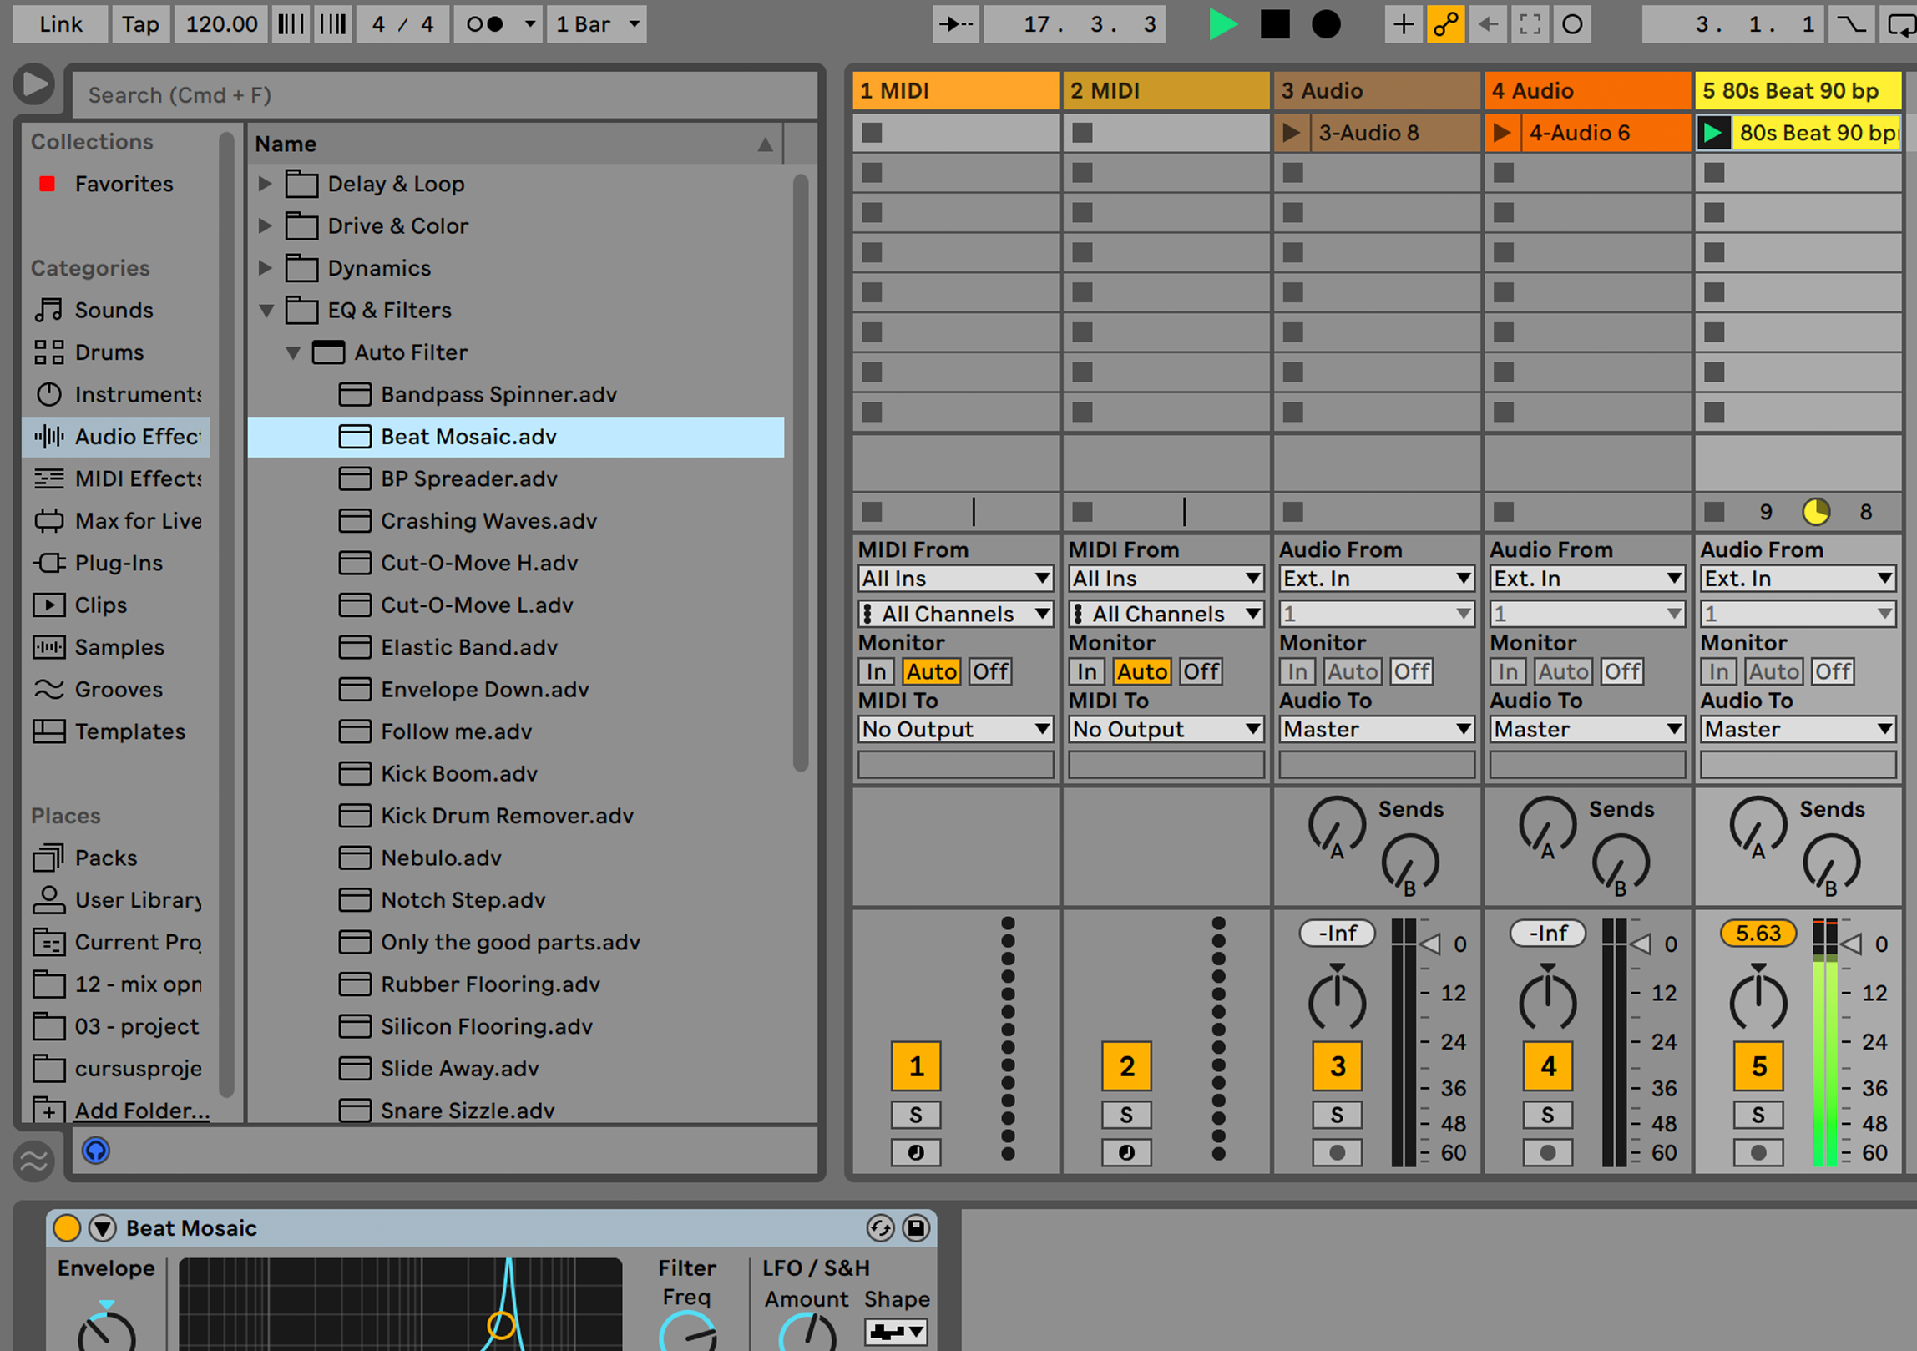Click the browser search field
The height and width of the screenshot is (1351, 1917).
(x=444, y=95)
